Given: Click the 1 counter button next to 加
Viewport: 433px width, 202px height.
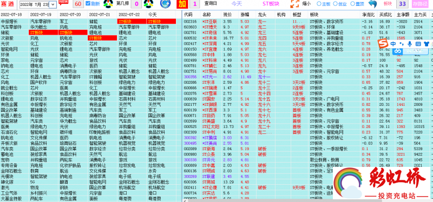Looking at the screenshot, I should tap(195, 4).
